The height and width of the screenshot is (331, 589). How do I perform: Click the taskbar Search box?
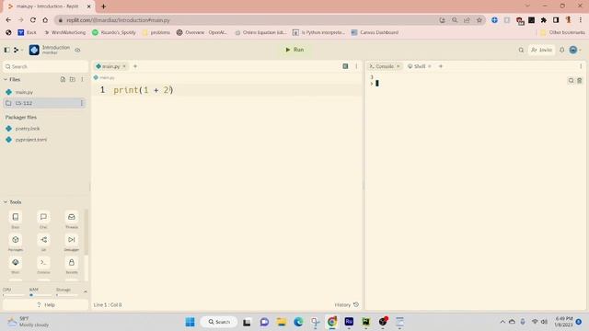pos(219,322)
